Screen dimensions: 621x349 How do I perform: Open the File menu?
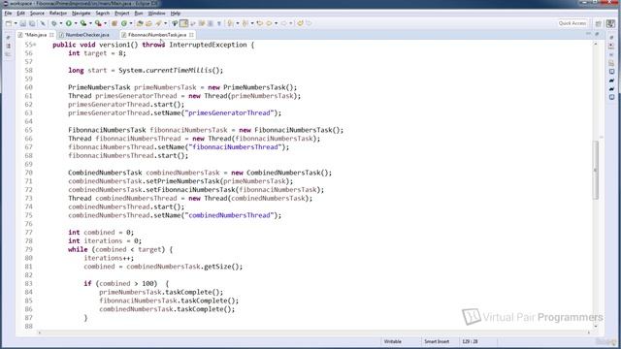point(8,13)
